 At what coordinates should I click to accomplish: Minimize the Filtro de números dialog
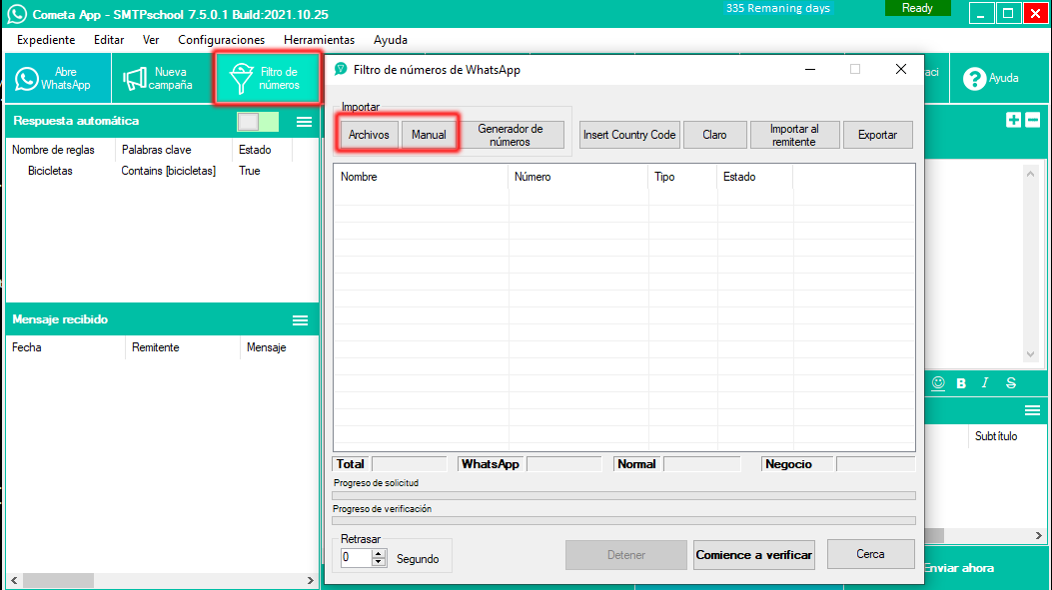pos(810,69)
